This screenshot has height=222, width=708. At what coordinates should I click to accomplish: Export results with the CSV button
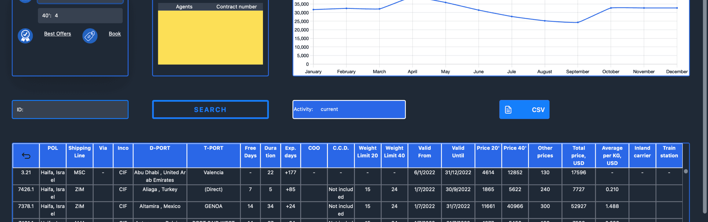[x=524, y=110]
